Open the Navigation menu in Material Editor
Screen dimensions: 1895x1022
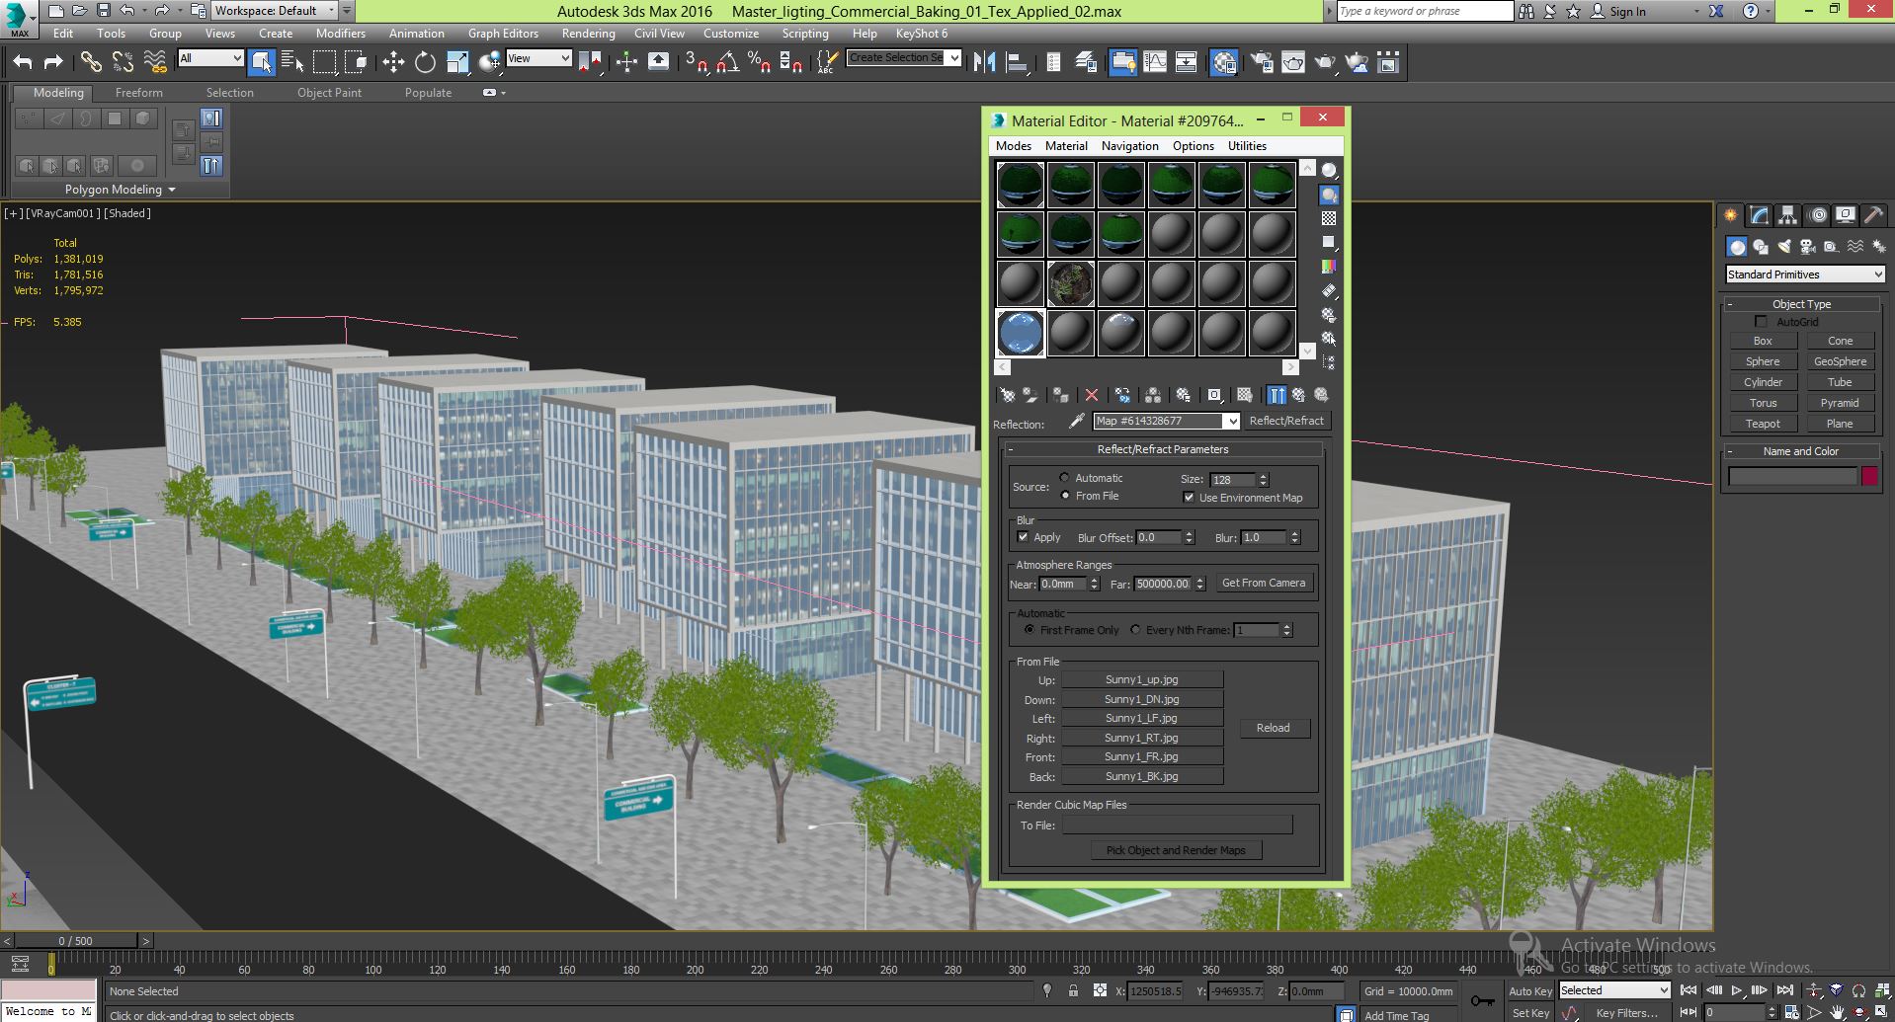coord(1129,146)
